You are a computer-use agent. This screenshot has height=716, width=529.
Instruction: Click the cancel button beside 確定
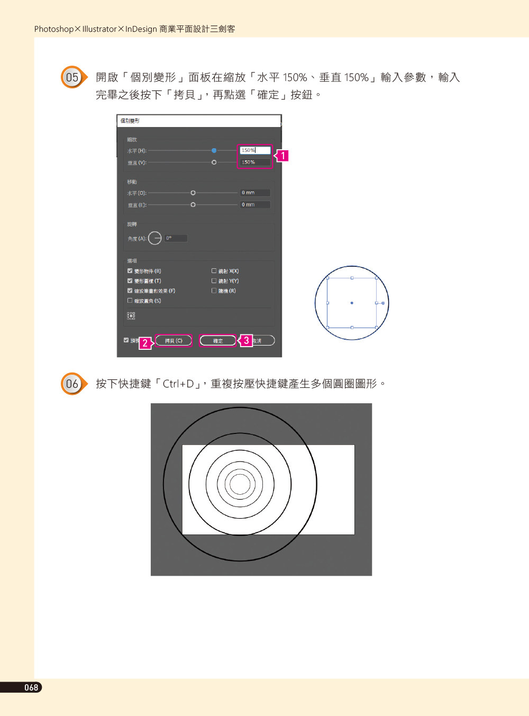point(263,341)
